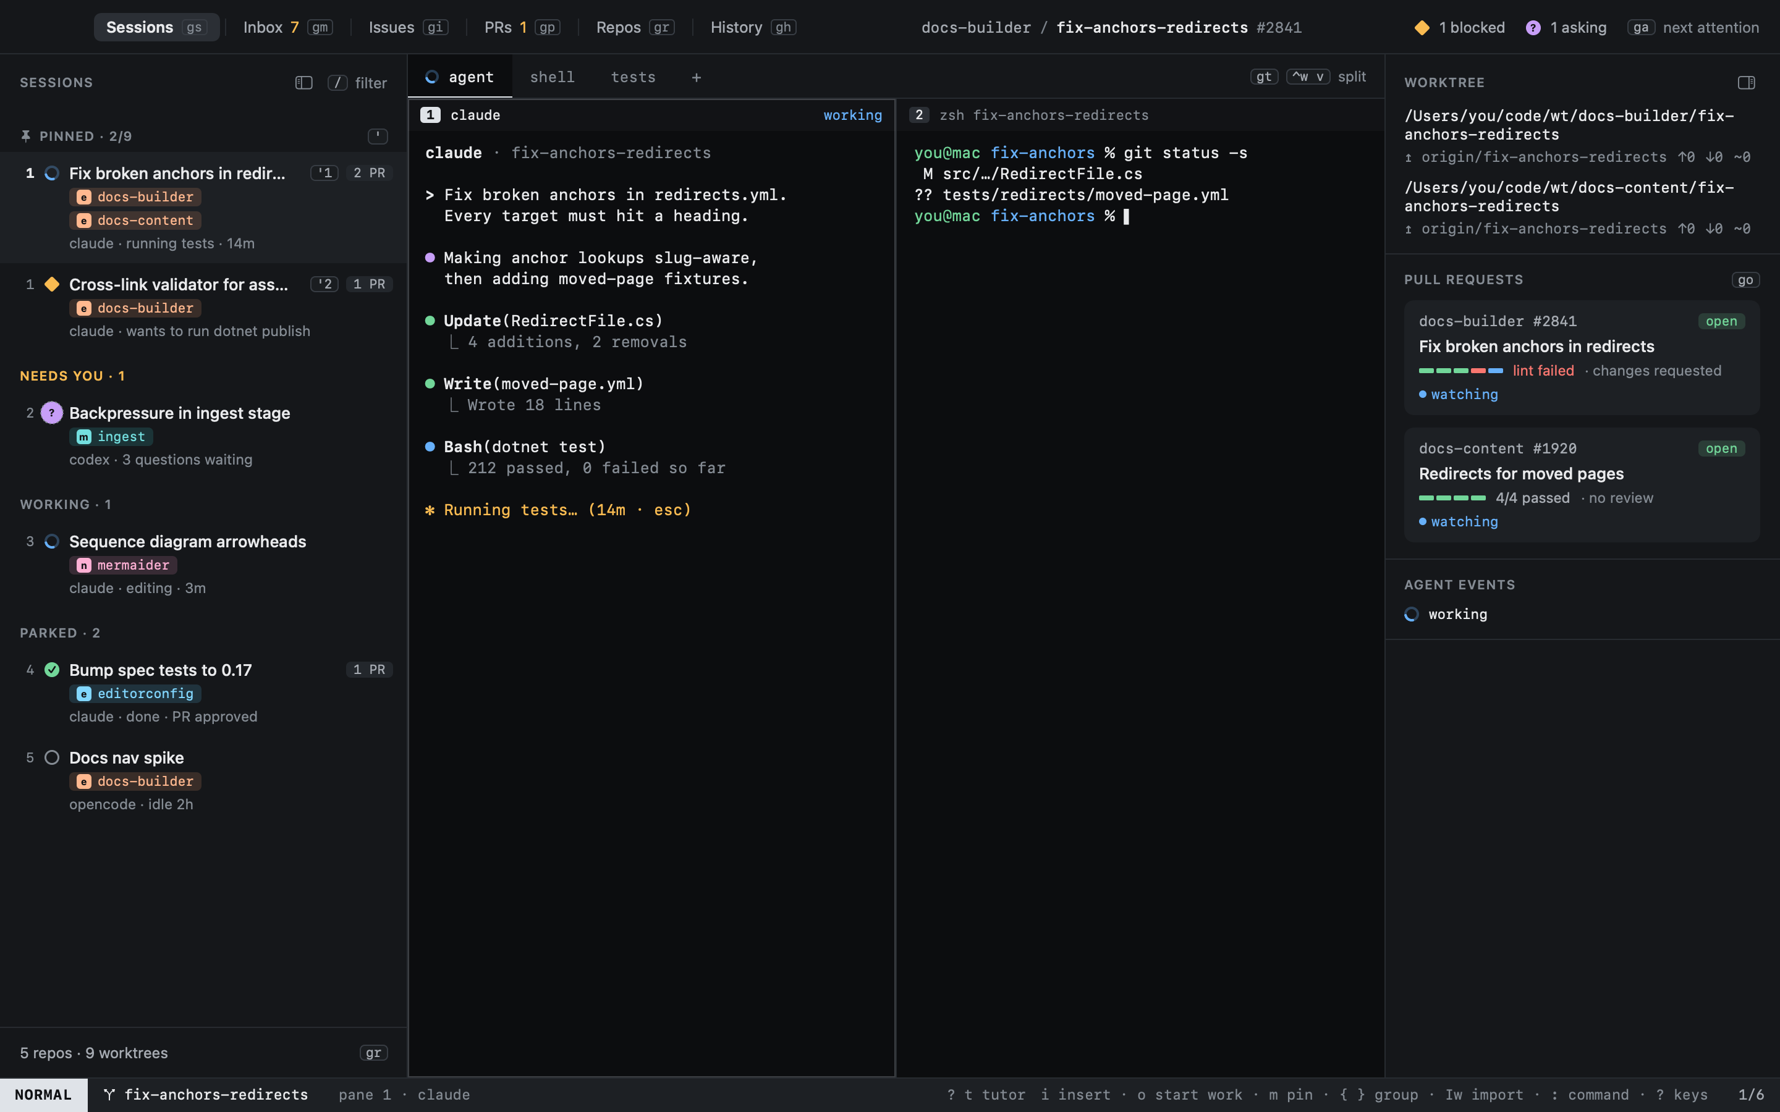The height and width of the screenshot is (1112, 1780).
Task: Click idle circle icon on Docs nav spike
Action: pyautogui.click(x=51, y=757)
